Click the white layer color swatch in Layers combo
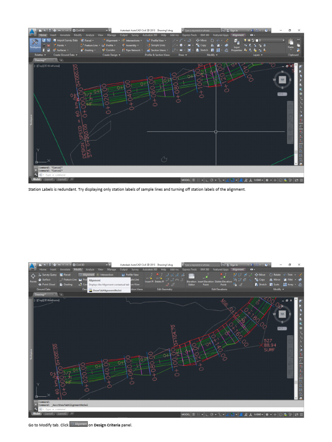 point(257,40)
